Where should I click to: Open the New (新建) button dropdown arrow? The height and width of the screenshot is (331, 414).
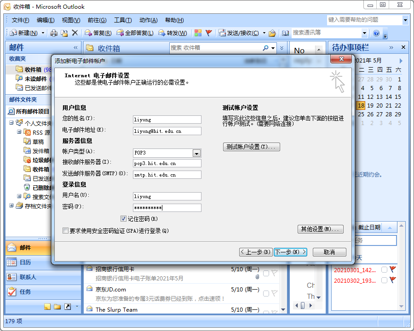pos(43,33)
